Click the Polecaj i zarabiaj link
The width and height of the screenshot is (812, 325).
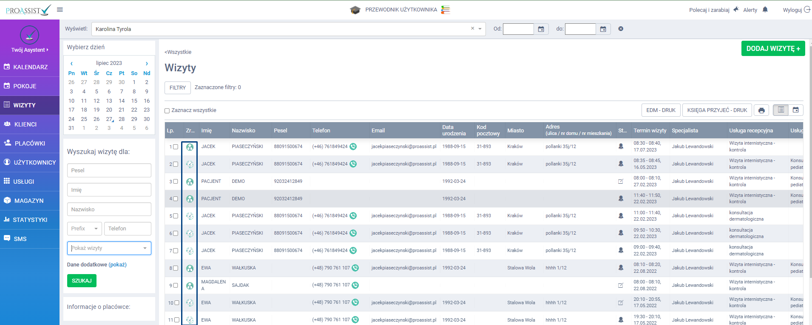709,10
